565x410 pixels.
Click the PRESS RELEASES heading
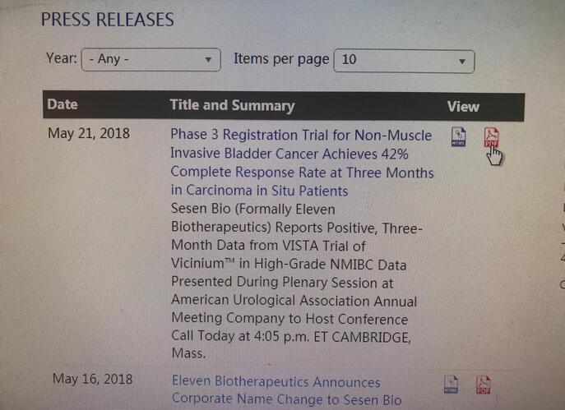pos(108,20)
